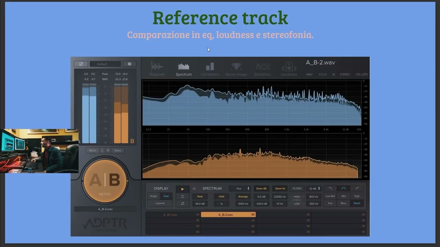Select the High band preset
The height and width of the screenshot is (247, 440).
[x=357, y=196]
